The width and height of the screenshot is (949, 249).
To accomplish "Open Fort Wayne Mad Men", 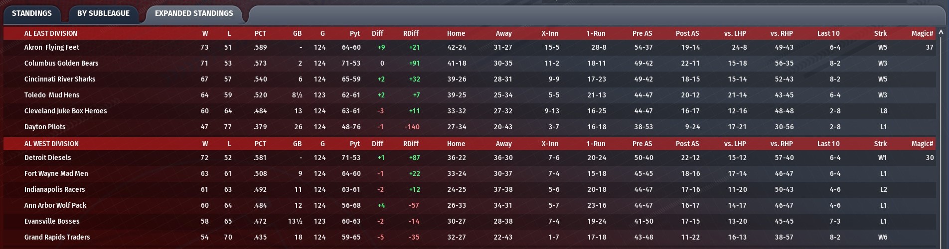I will (56, 173).
